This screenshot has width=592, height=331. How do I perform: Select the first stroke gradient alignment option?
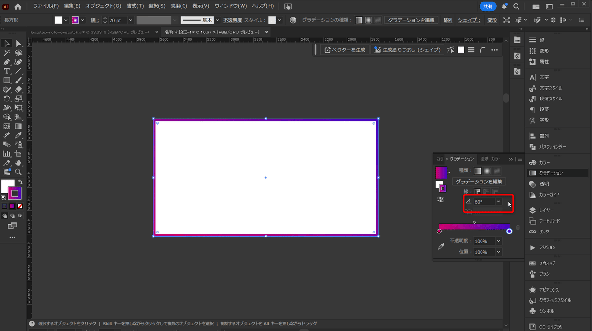(478, 191)
